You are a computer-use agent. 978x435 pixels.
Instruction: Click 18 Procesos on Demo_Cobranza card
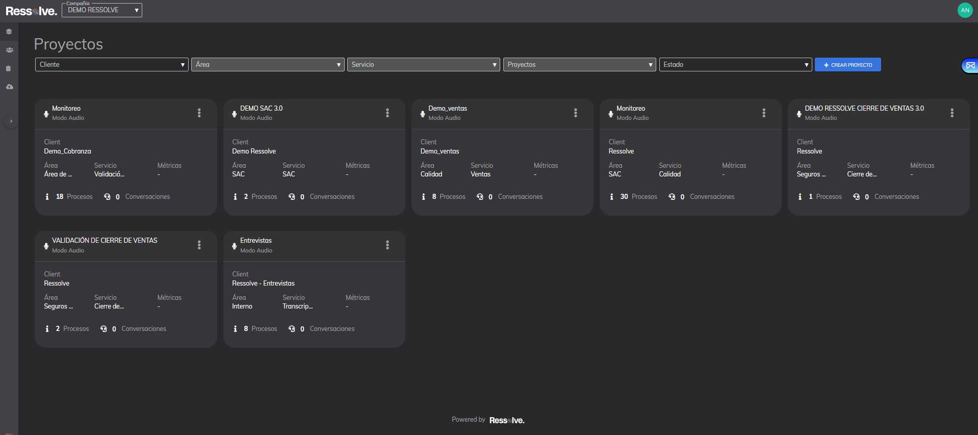[74, 197]
